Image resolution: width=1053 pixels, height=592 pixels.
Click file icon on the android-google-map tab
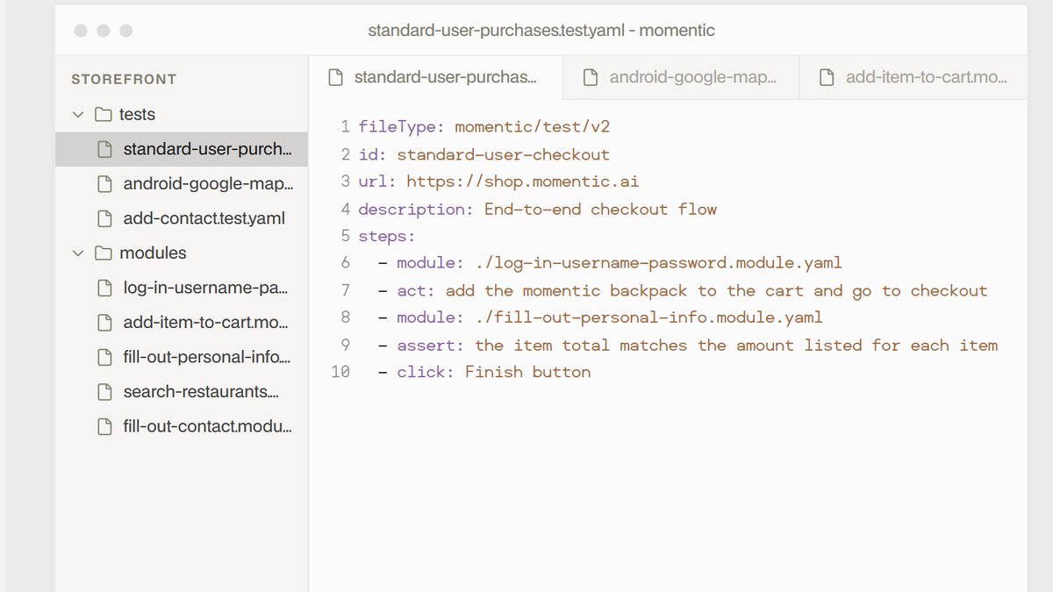click(590, 77)
